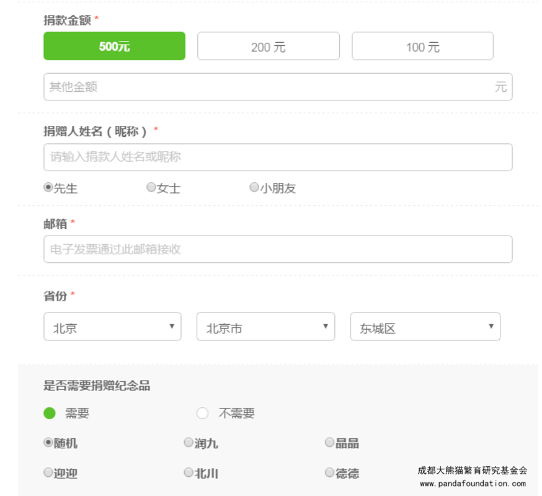
Task: Pick the 100 元 donation amount
Action: [422, 46]
